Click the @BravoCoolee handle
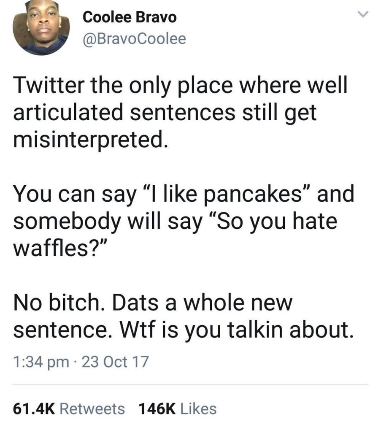The width and height of the screenshot is (381, 422). [x=133, y=38]
